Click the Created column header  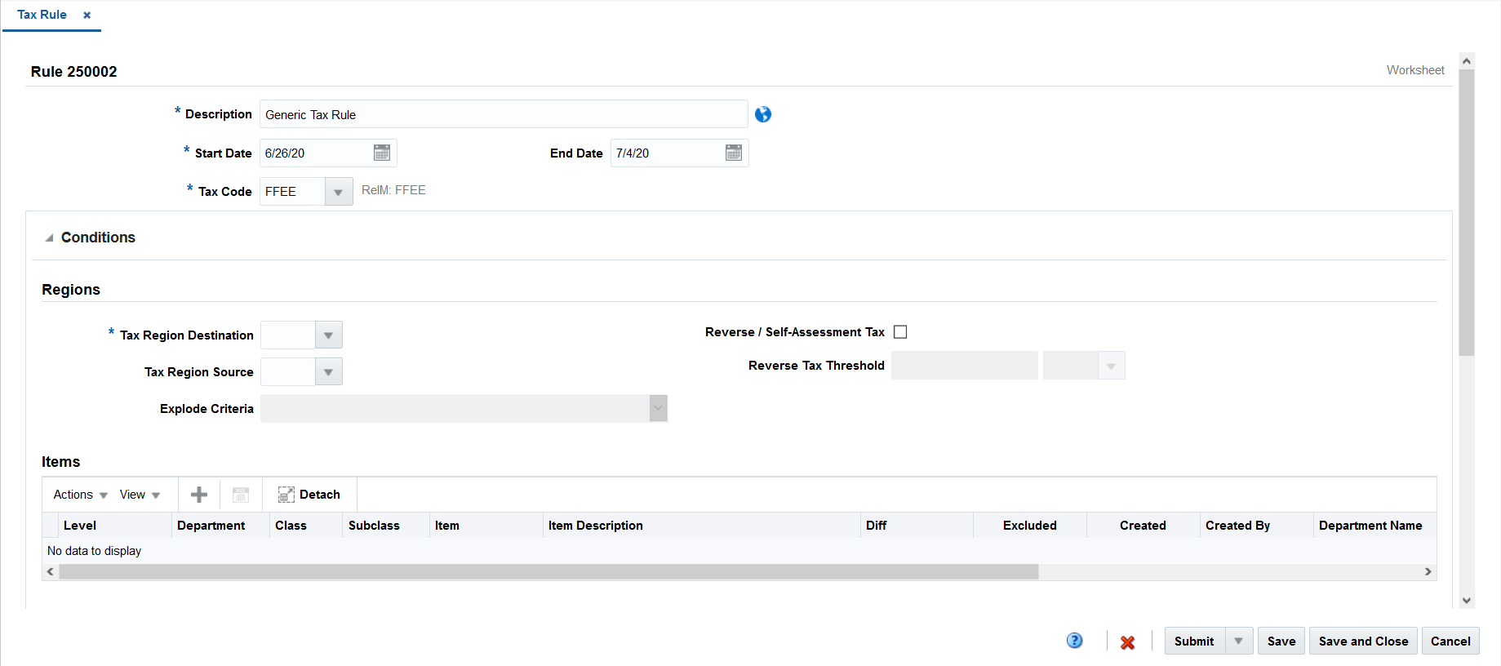coord(1143,526)
